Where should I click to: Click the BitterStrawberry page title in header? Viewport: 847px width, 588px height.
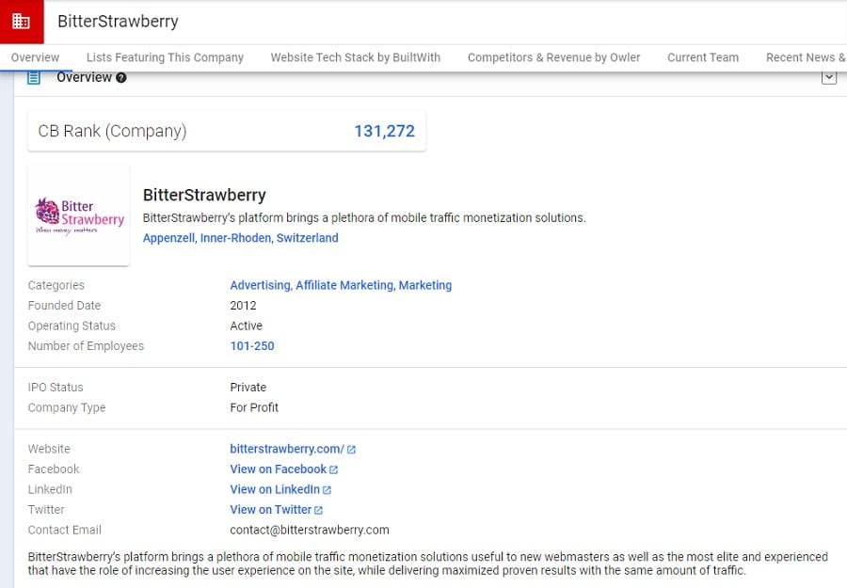click(x=118, y=22)
